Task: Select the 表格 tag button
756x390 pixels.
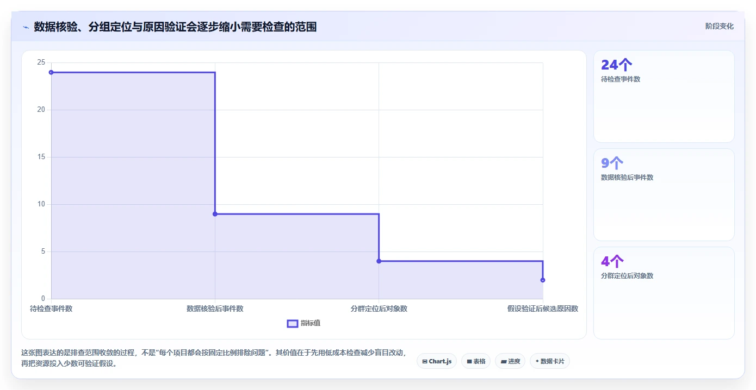Action: [x=476, y=361]
